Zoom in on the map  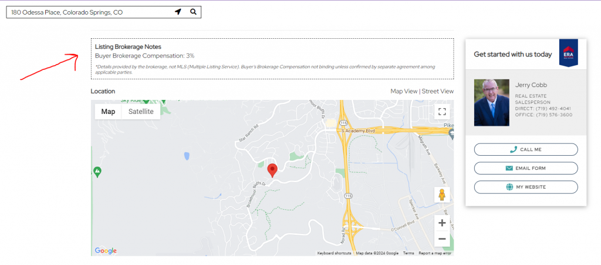[442, 223]
